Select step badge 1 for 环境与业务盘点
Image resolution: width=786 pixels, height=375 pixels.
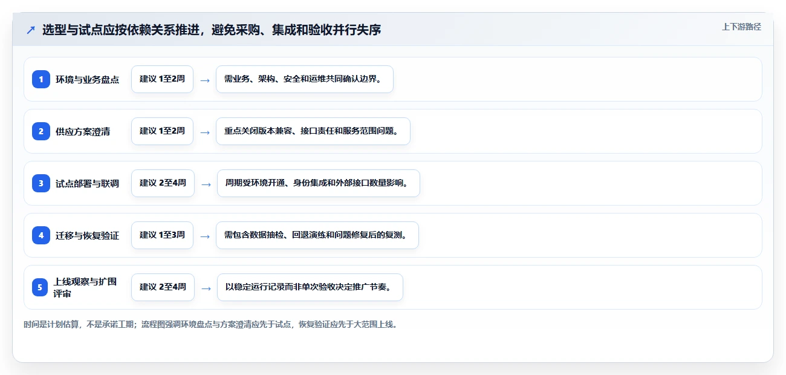(41, 79)
